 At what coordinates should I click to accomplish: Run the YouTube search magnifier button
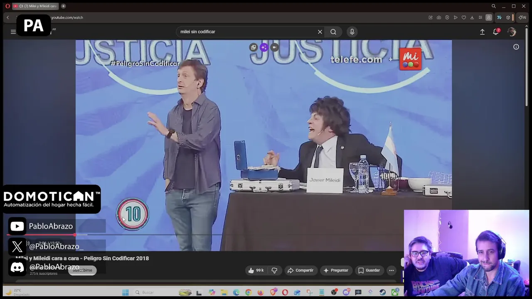[x=333, y=32]
